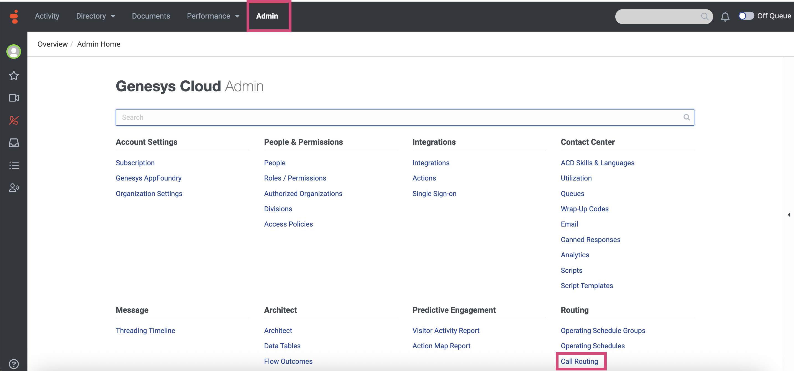Expand the collapsed right side panel arrow
The image size is (794, 371).
[789, 215]
